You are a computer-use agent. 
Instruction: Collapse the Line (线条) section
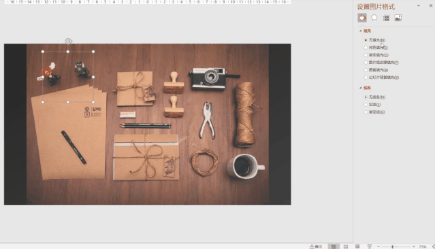tap(360, 88)
